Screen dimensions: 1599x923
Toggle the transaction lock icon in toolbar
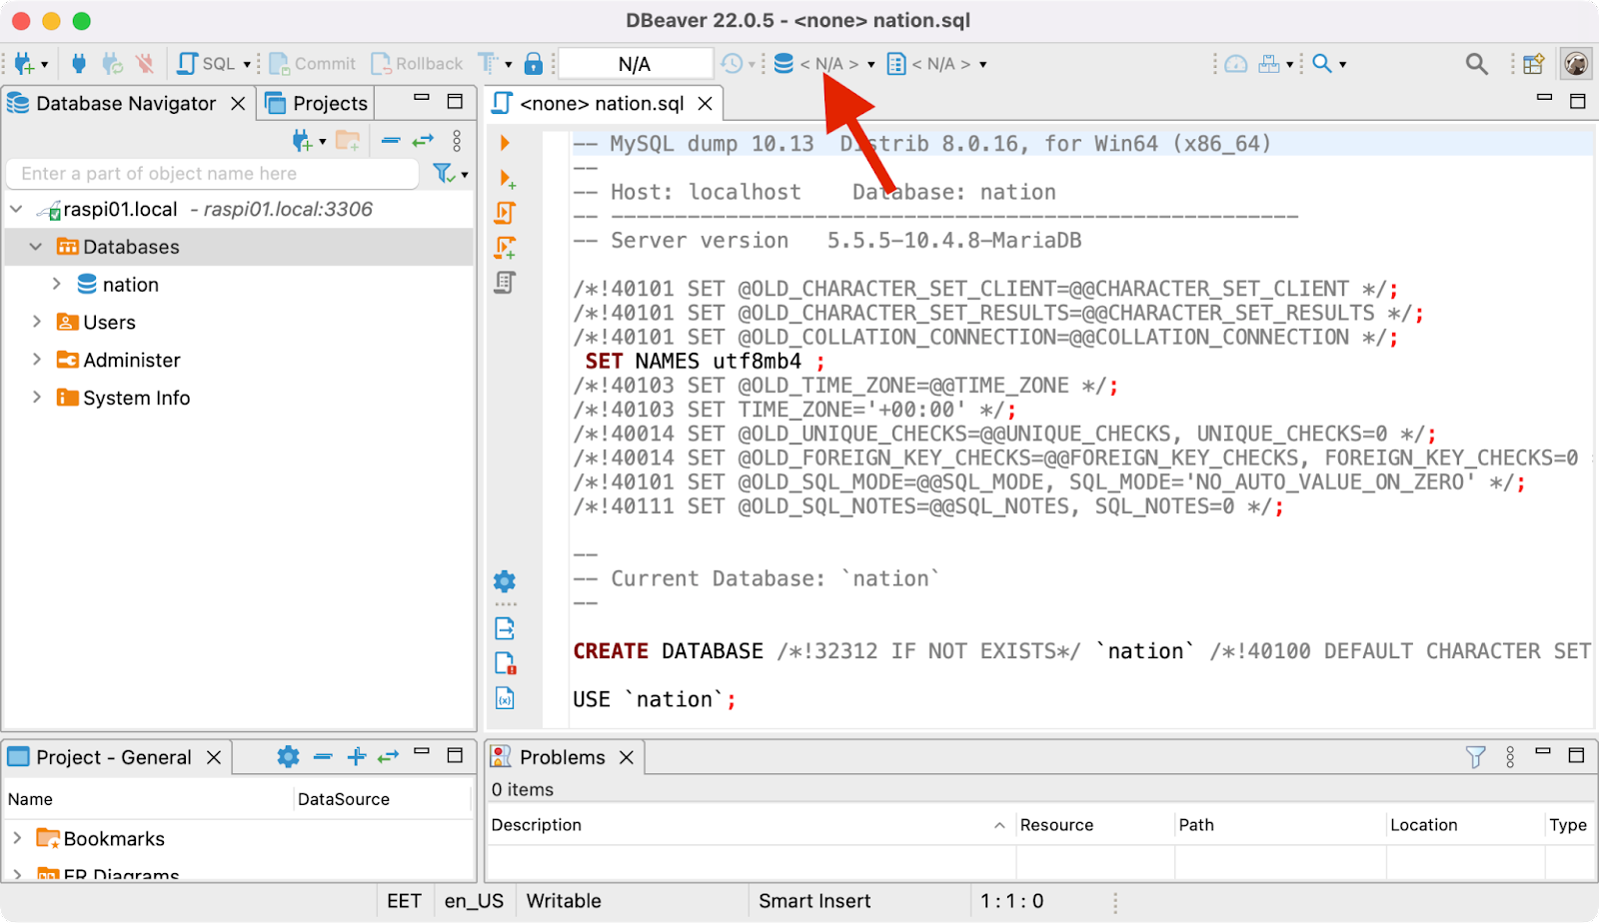pyautogui.click(x=534, y=64)
